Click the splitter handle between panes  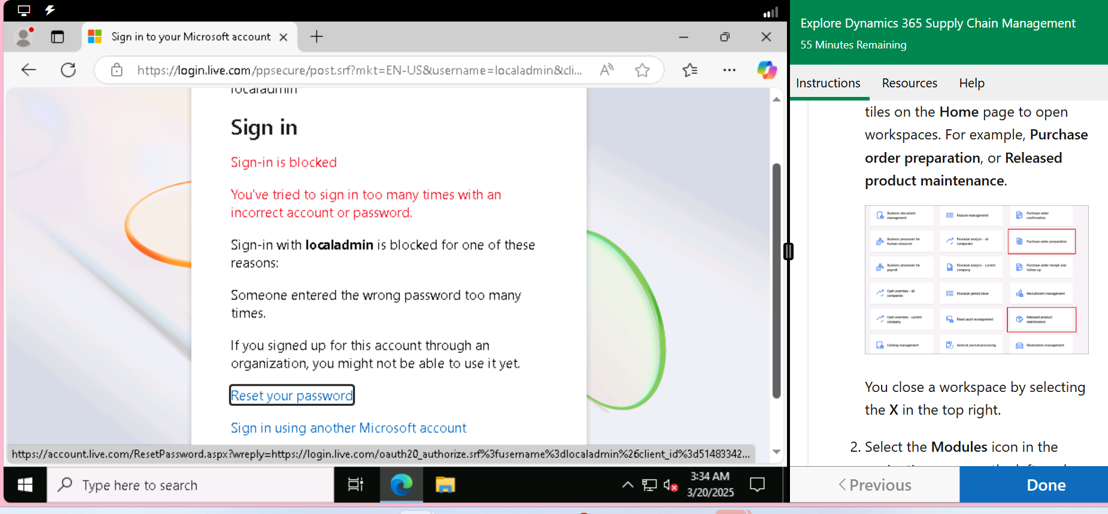click(788, 251)
